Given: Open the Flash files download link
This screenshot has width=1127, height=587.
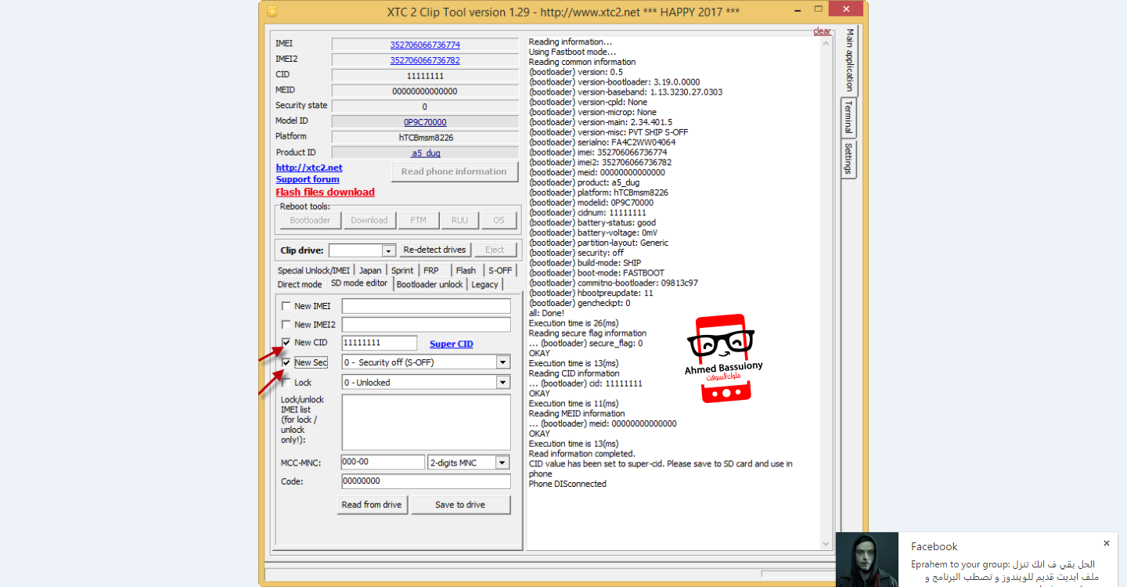Looking at the screenshot, I should [x=325, y=192].
